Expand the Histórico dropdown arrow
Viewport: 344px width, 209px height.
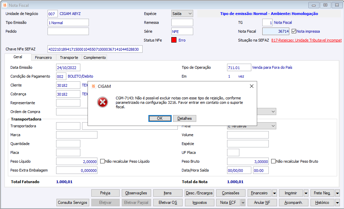coord(338,203)
